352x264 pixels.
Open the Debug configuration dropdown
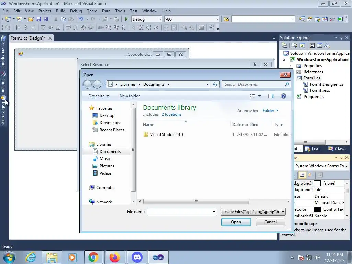click(160, 19)
